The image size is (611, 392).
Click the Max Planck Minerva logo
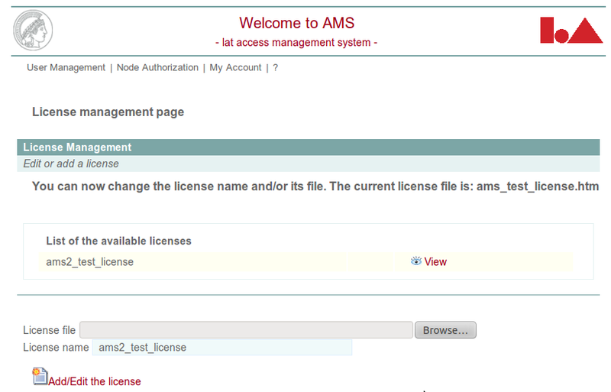point(33,30)
